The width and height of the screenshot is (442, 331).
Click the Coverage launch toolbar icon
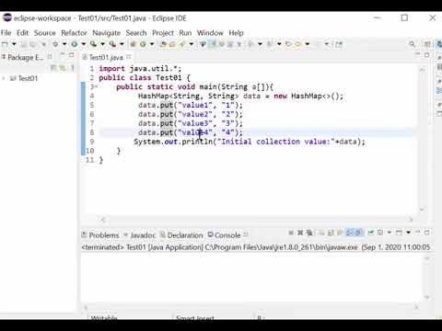pyautogui.click(x=93, y=44)
